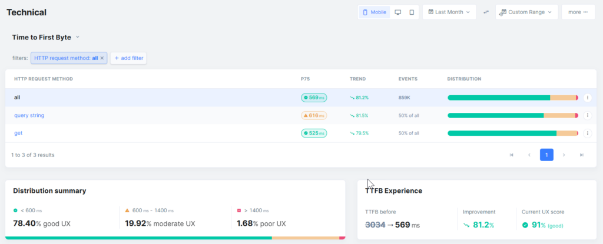Image resolution: width=603 pixels, height=244 pixels.
Task: Jump to last page of results
Action: click(x=582, y=155)
